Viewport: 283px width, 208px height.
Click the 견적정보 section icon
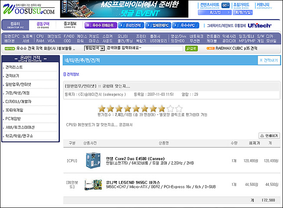click(x=65, y=74)
